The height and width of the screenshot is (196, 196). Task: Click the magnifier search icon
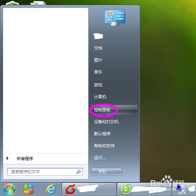pos(78,172)
